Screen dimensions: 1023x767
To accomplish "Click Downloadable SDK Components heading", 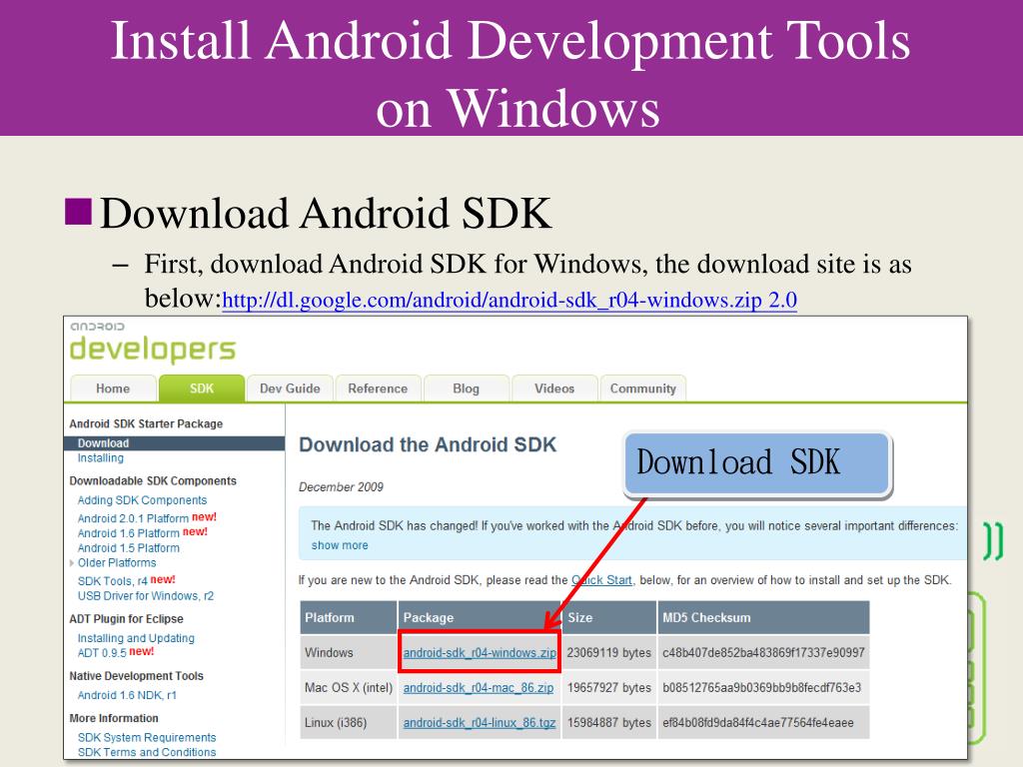I will (153, 480).
